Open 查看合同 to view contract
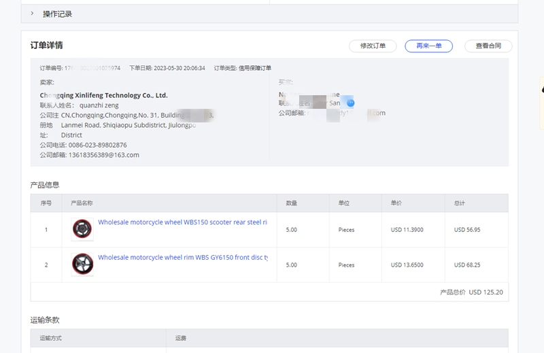 (488, 46)
